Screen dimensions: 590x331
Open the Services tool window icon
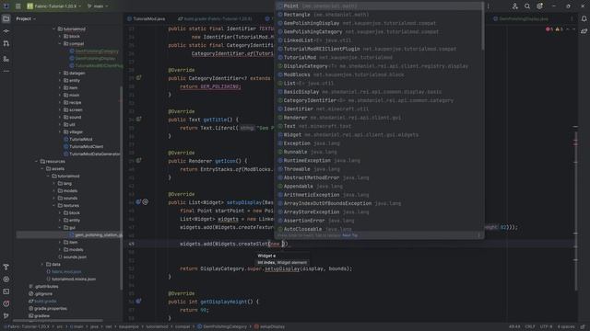point(6,280)
